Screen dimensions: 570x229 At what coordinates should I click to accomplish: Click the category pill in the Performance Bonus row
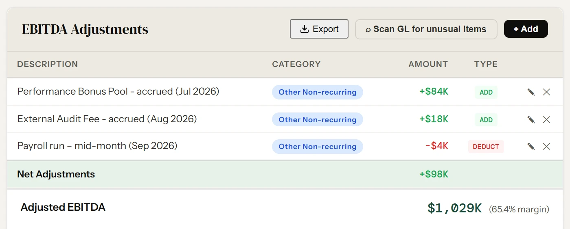[317, 92]
